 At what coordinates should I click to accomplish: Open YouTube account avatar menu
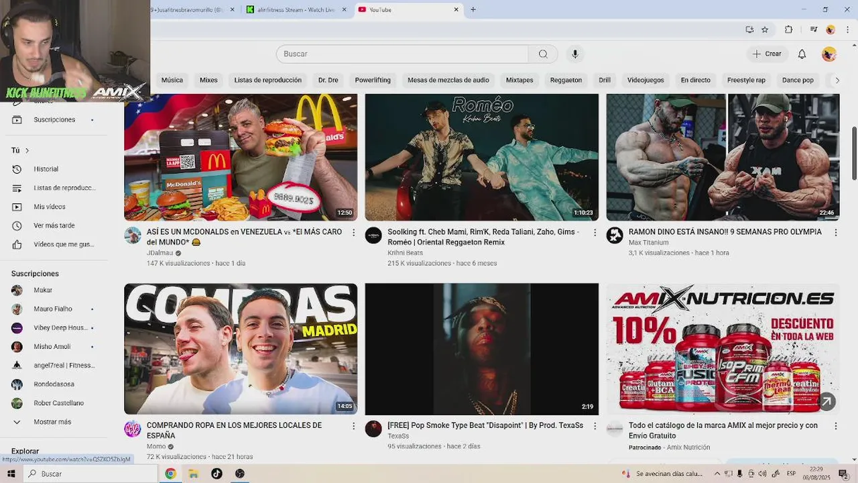tap(829, 54)
